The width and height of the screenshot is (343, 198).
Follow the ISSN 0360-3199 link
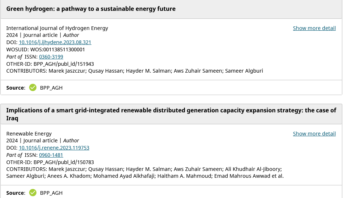pos(51,57)
